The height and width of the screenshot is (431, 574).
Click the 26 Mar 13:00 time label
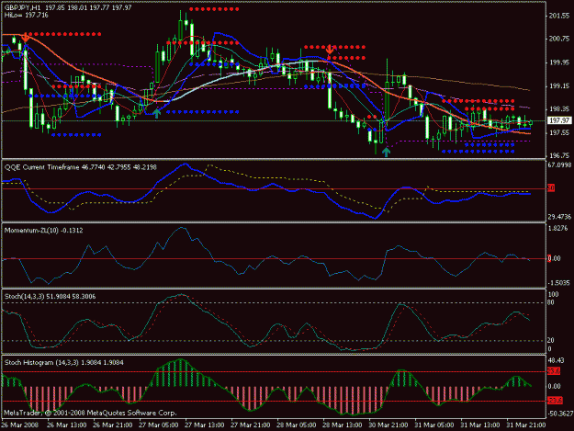67,425
